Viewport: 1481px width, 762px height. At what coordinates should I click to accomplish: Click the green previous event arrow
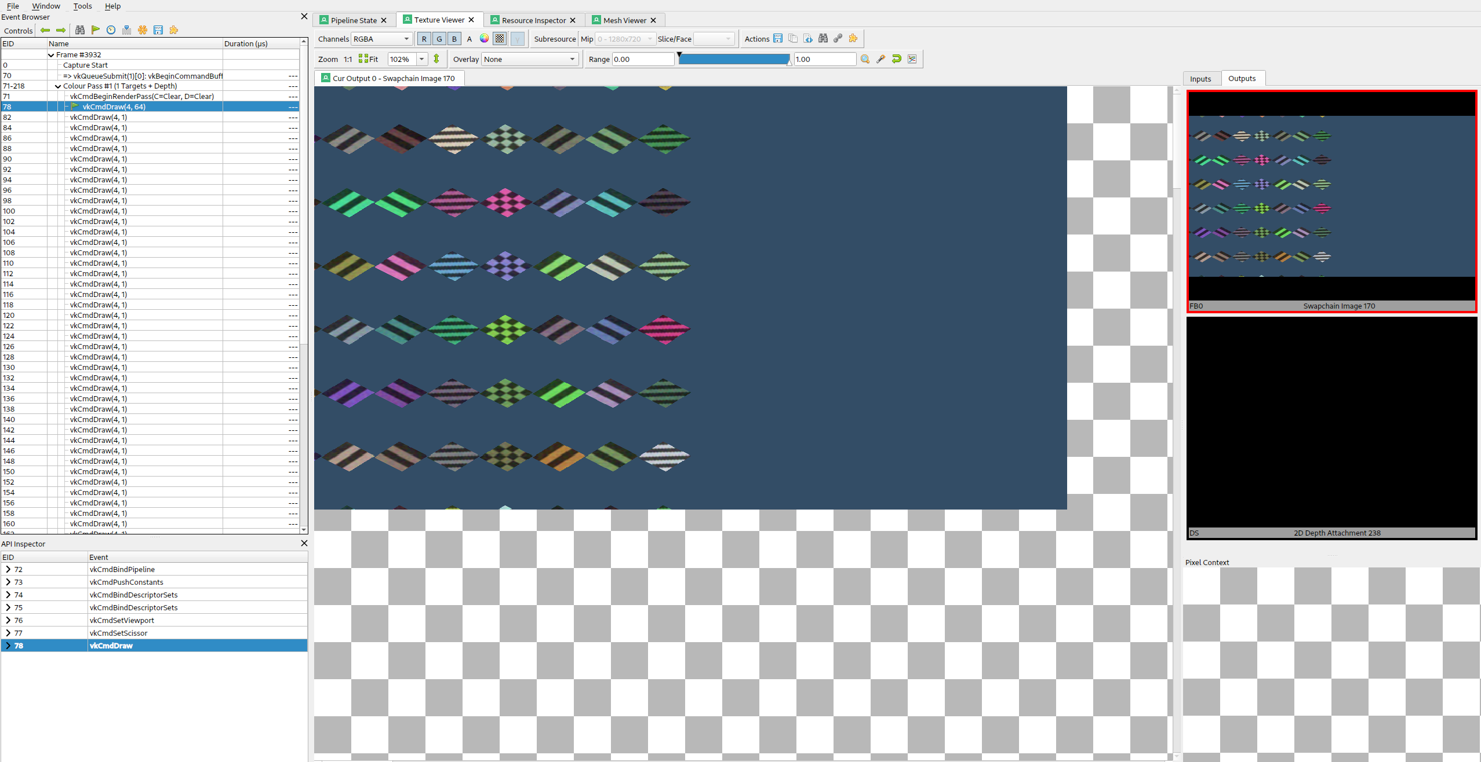click(45, 30)
